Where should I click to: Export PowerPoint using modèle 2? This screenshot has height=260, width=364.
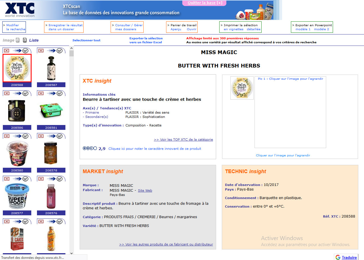(321, 29)
